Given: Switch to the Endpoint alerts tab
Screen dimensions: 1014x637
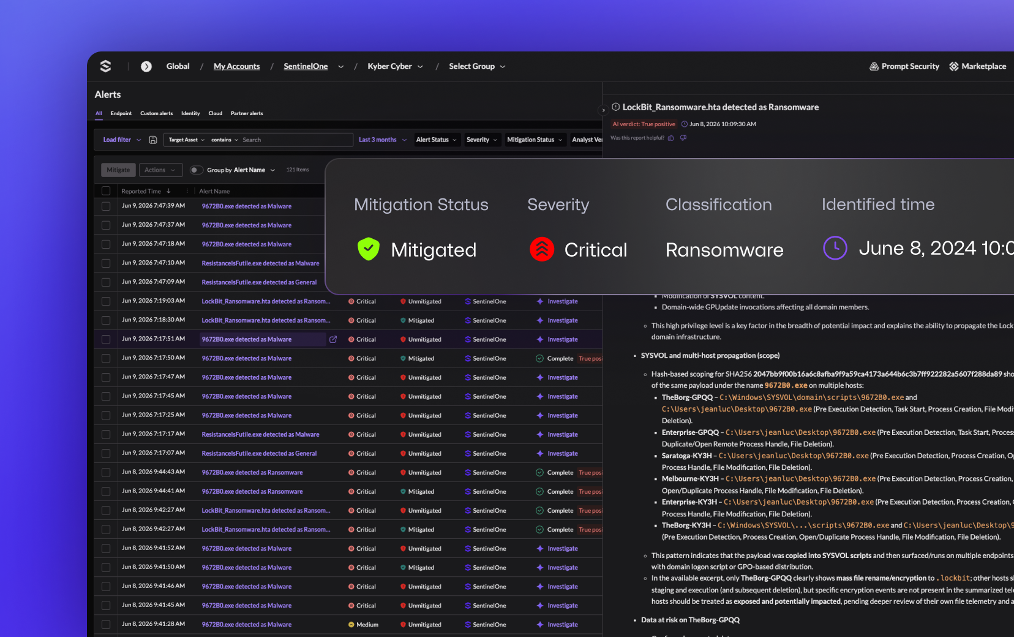Looking at the screenshot, I should click(x=121, y=113).
